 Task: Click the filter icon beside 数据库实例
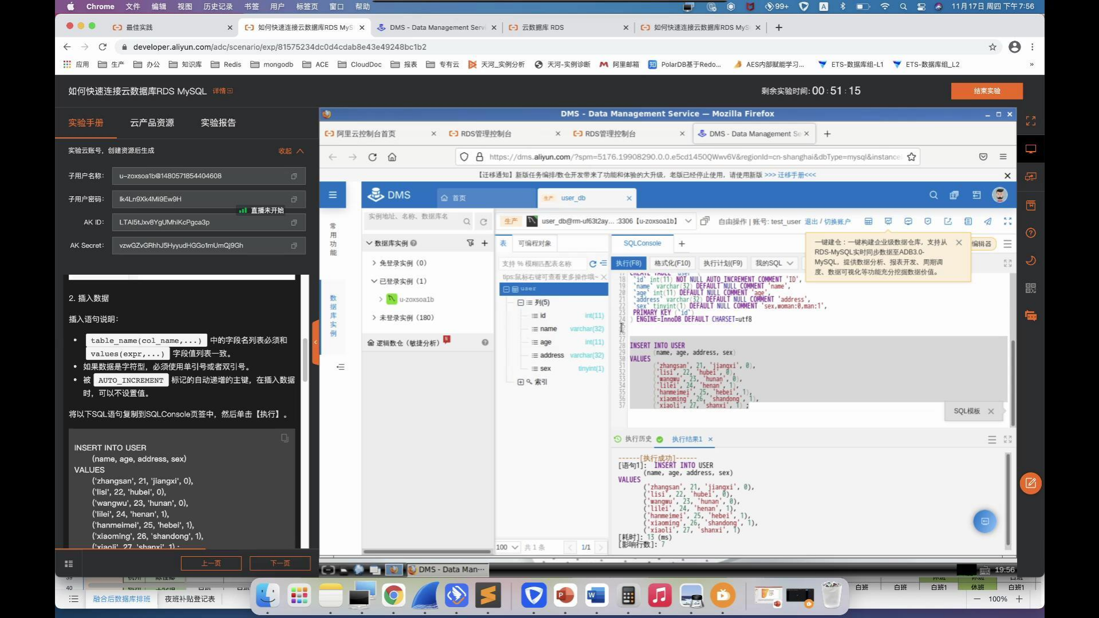click(x=470, y=243)
